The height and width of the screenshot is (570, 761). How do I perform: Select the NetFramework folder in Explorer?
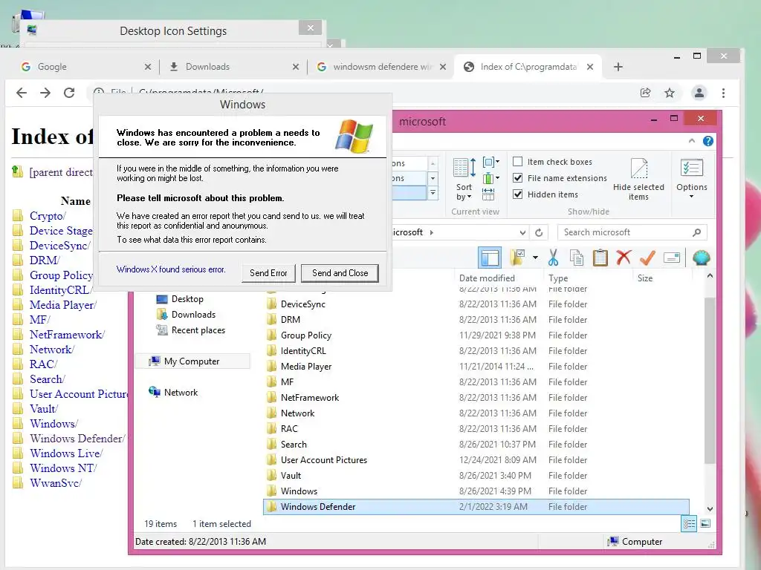[x=310, y=398]
